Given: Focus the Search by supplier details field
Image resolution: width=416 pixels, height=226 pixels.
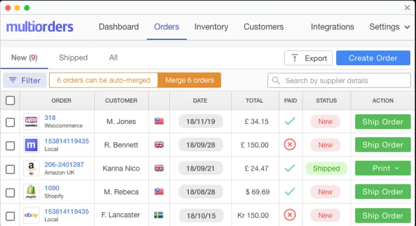Looking at the screenshot, I should point(339,81).
